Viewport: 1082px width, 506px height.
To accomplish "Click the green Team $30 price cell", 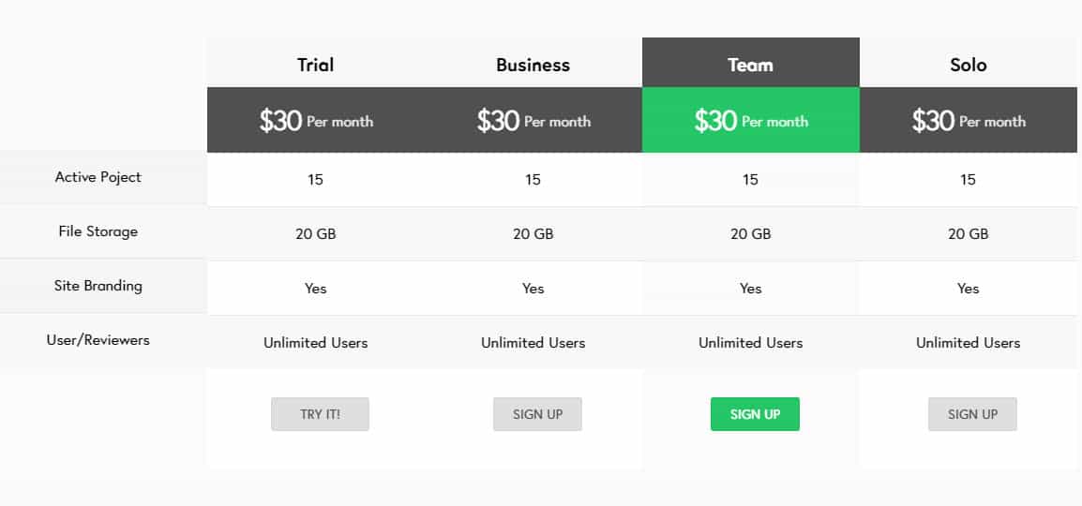I will coord(750,121).
